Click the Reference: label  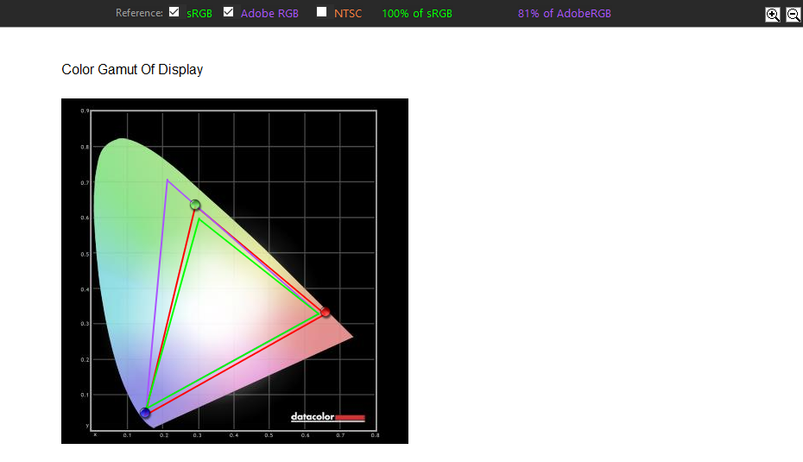click(139, 14)
